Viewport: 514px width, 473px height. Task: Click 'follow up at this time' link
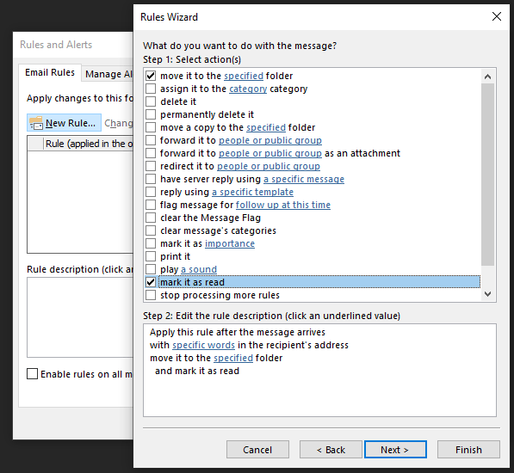(x=283, y=205)
